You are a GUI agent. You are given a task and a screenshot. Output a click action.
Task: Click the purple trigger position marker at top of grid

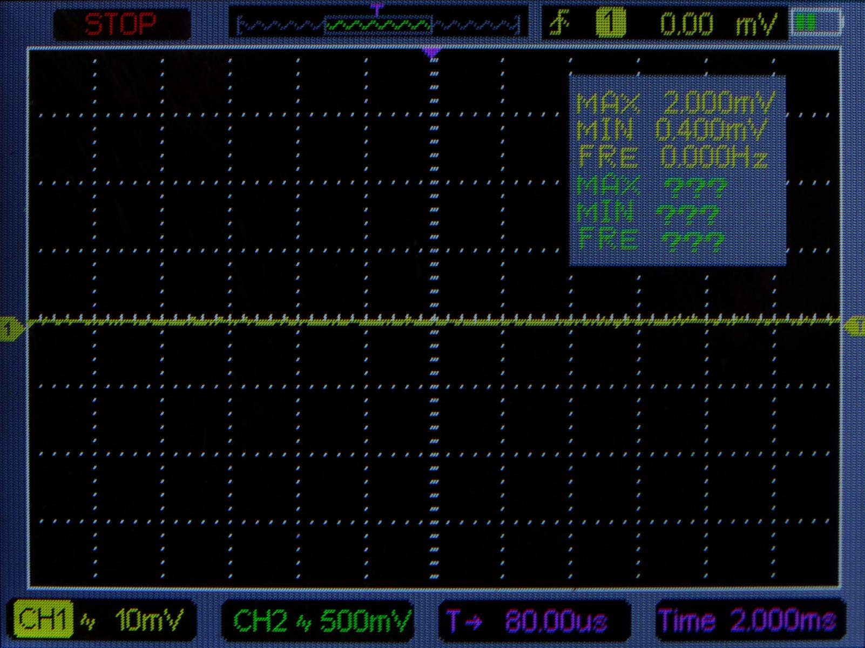[431, 53]
